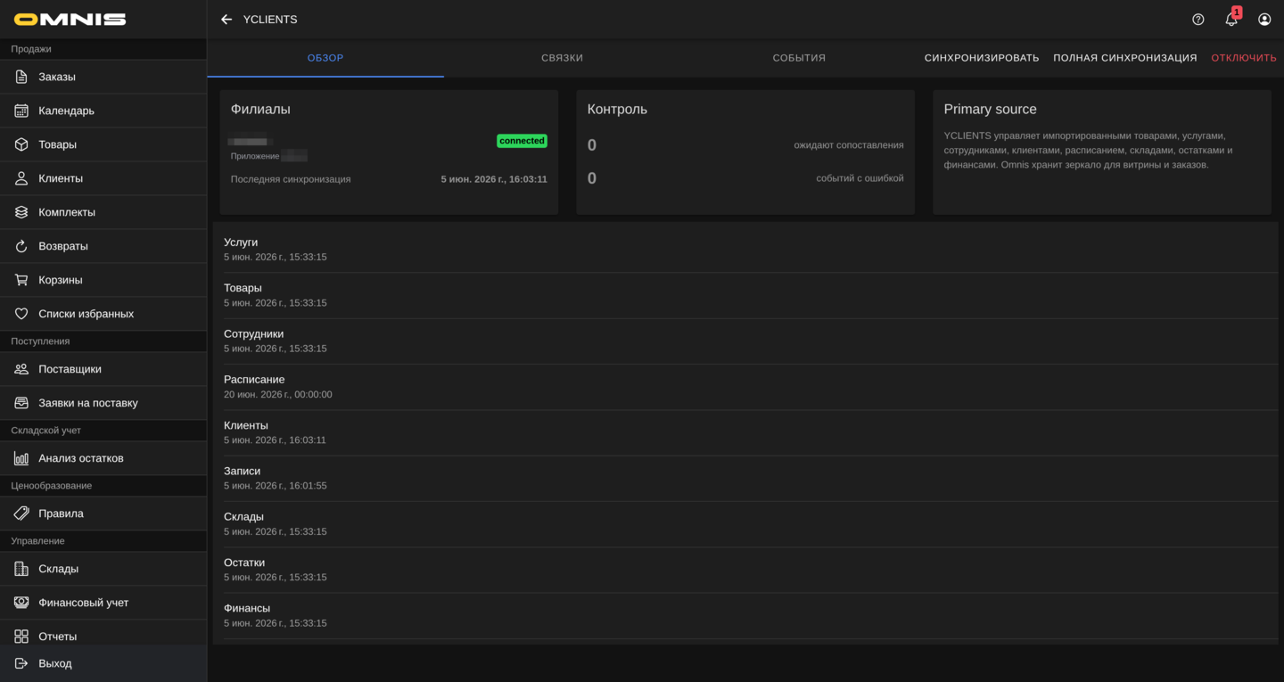The width and height of the screenshot is (1284, 682).
Task: Click the Заказы document icon
Action: pyautogui.click(x=21, y=77)
